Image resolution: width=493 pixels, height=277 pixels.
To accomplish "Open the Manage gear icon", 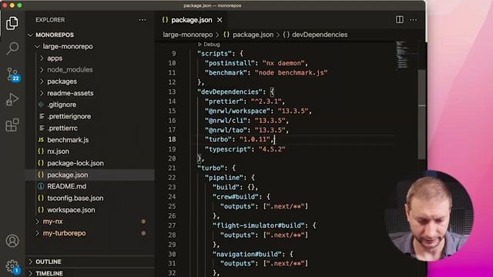I will [12, 266].
